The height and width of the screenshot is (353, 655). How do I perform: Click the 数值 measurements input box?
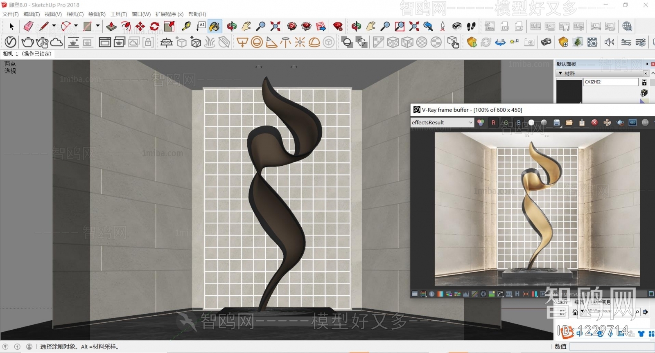(612, 346)
